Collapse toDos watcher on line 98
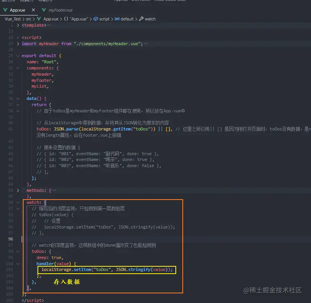This screenshot has width=311, height=303. (x=18, y=251)
